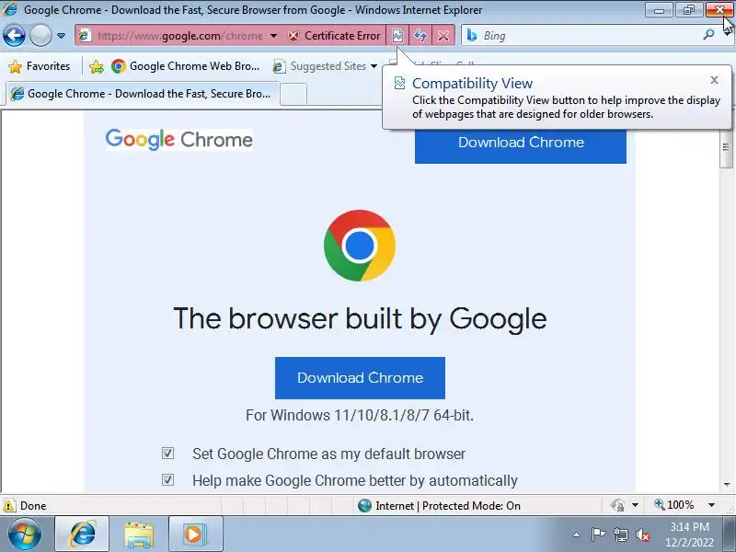Refresh the page with the Refresh icon
This screenshot has width=736, height=552.
420,36
